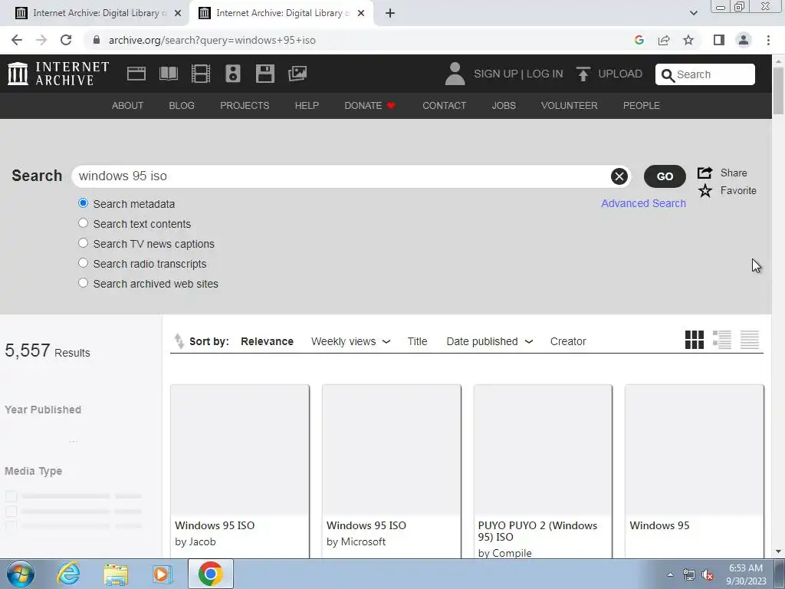Switch to tile grid view
785x589 pixels.
(695, 340)
